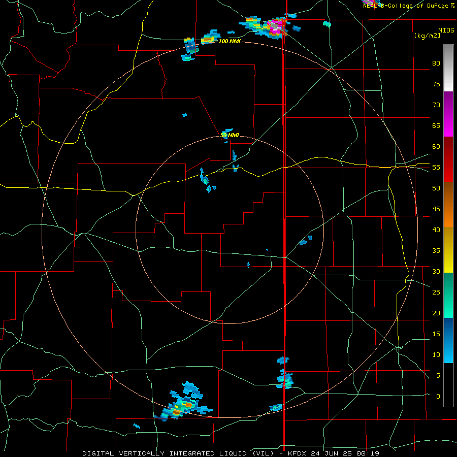Click the 30 value on the scale
Image resolution: width=457 pixels, height=457 pixels.
pyautogui.click(x=436, y=271)
